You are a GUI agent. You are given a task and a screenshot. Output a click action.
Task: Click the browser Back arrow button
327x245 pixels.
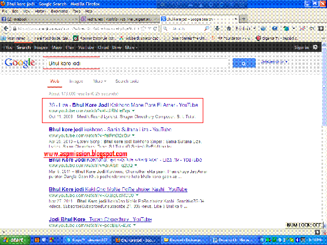pyautogui.click(x=6, y=28)
